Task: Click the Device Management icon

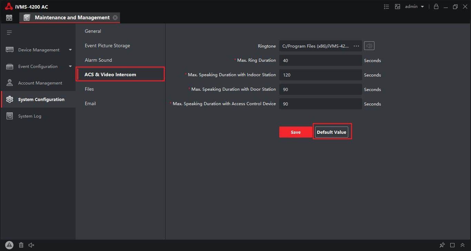Action: click(10, 50)
